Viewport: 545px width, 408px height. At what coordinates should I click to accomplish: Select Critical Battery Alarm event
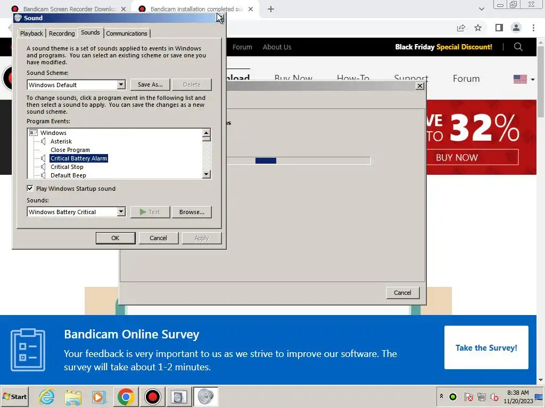click(79, 158)
